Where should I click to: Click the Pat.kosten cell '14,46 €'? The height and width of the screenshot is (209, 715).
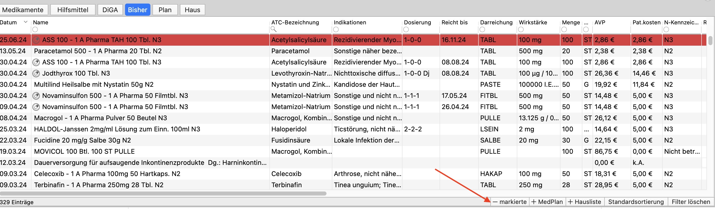click(644, 74)
